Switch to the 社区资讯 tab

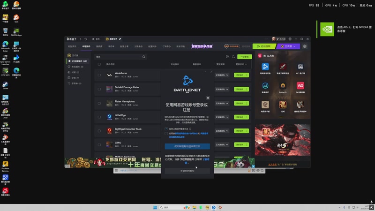click(x=72, y=46)
